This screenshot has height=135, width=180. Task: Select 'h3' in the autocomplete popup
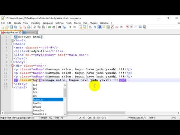pos(48,85)
